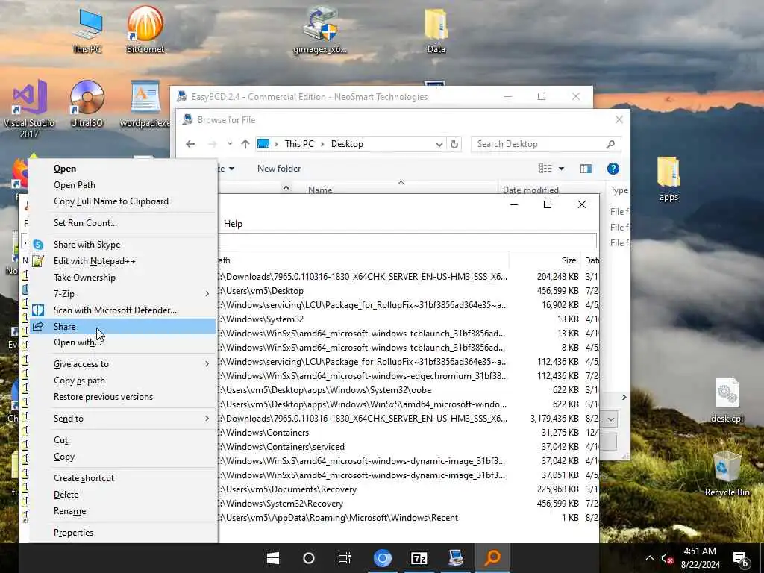Open the view options dropdown arrow
Screen dimensions: 764x573
click(561, 169)
